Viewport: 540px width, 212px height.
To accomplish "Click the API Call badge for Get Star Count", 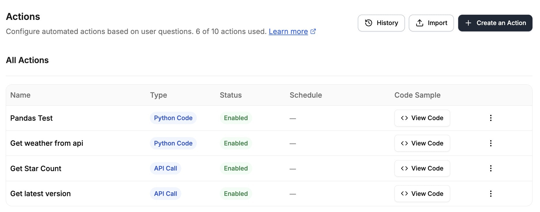I will click(165, 168).
